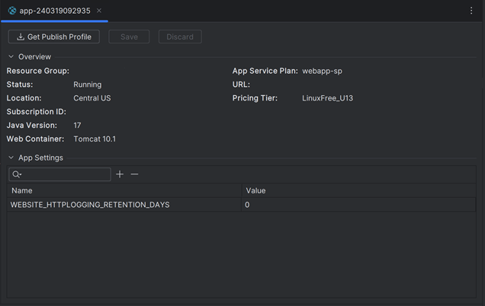
Task: Focus the app settings search field
Action: click(59, 174)
